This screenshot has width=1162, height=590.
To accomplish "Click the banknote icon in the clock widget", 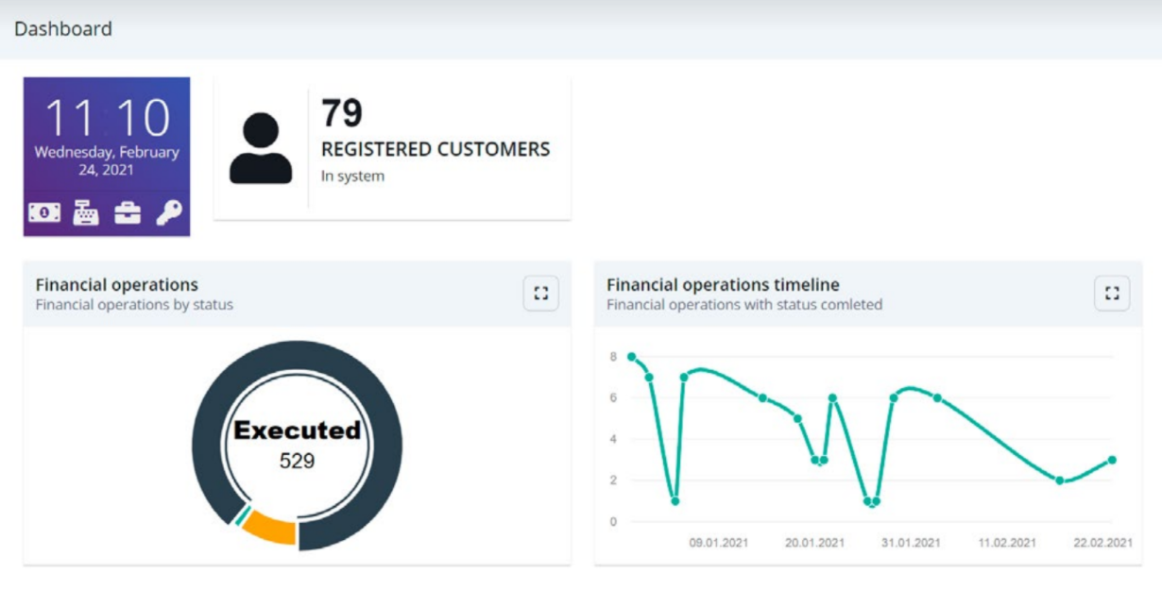I will (44, 213).
